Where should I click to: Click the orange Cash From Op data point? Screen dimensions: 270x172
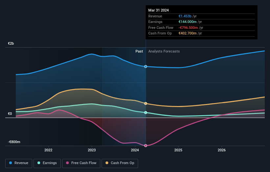point(146,103)
